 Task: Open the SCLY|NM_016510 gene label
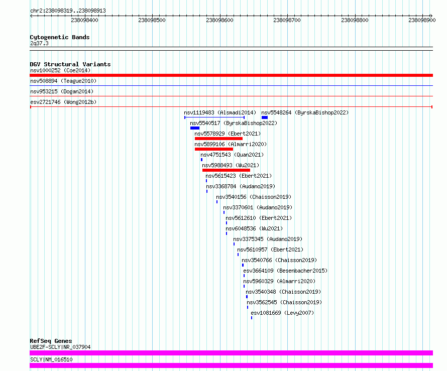tap(51, 359)
